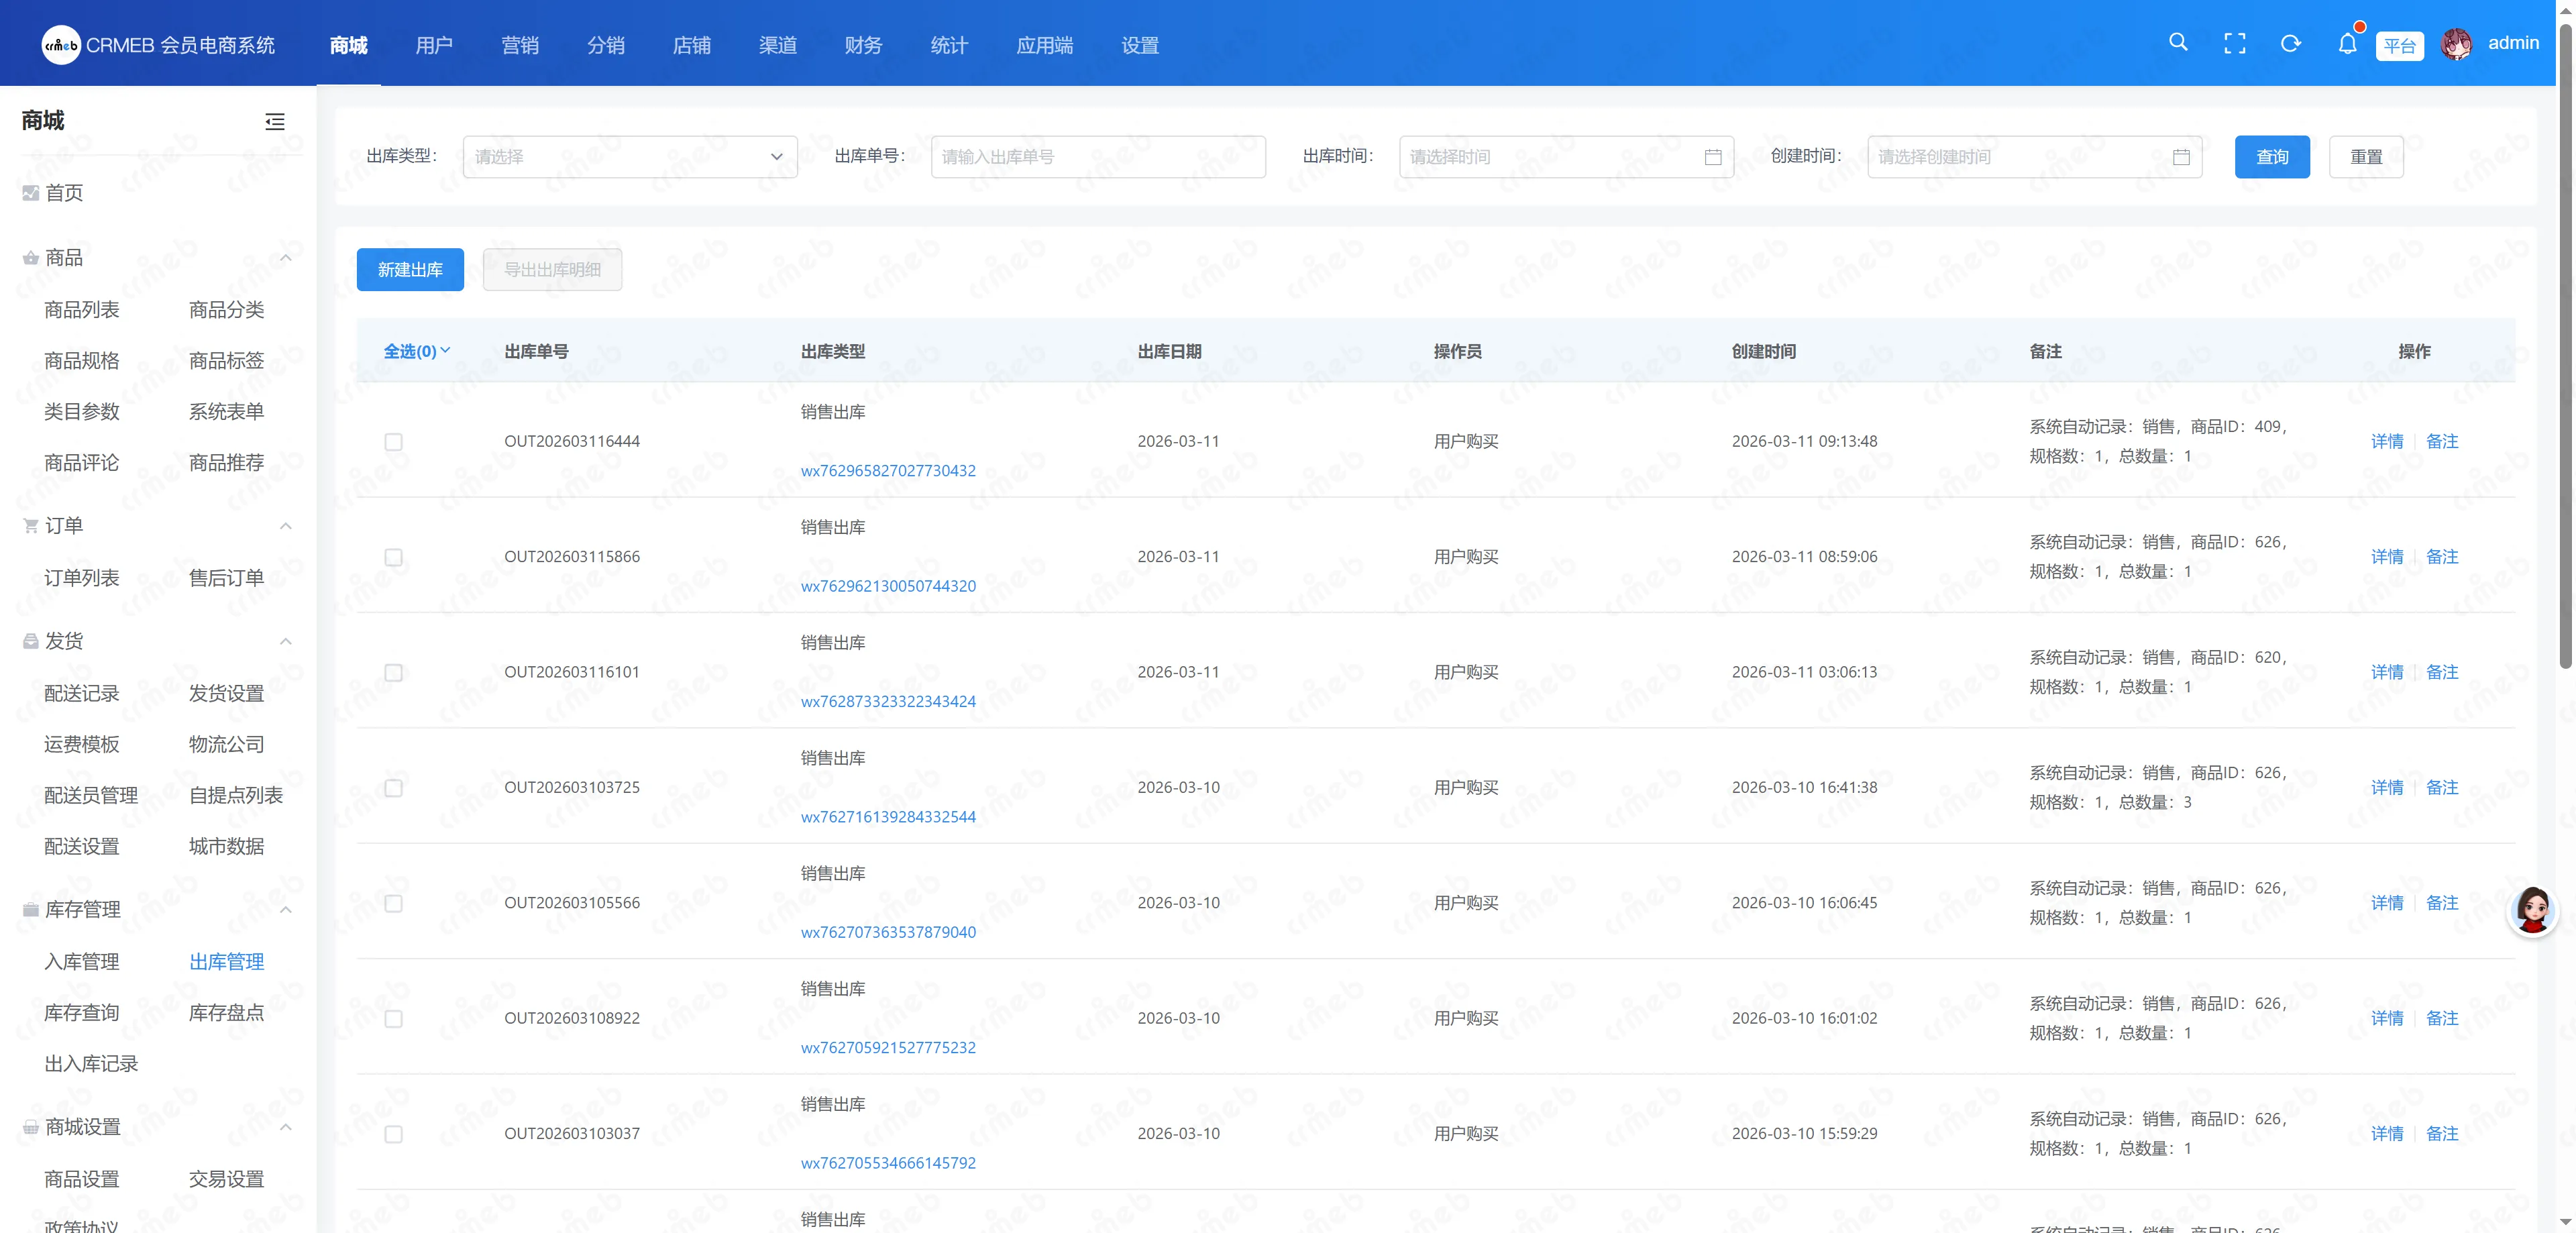Check the row OUT202603103037 checkbox
The width and height of the screenshot is (2576, 1233).
click(394, 1134)
